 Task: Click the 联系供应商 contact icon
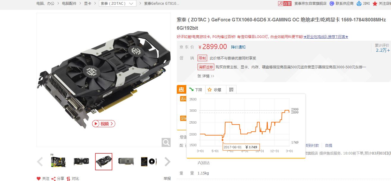tap(332, 4)
